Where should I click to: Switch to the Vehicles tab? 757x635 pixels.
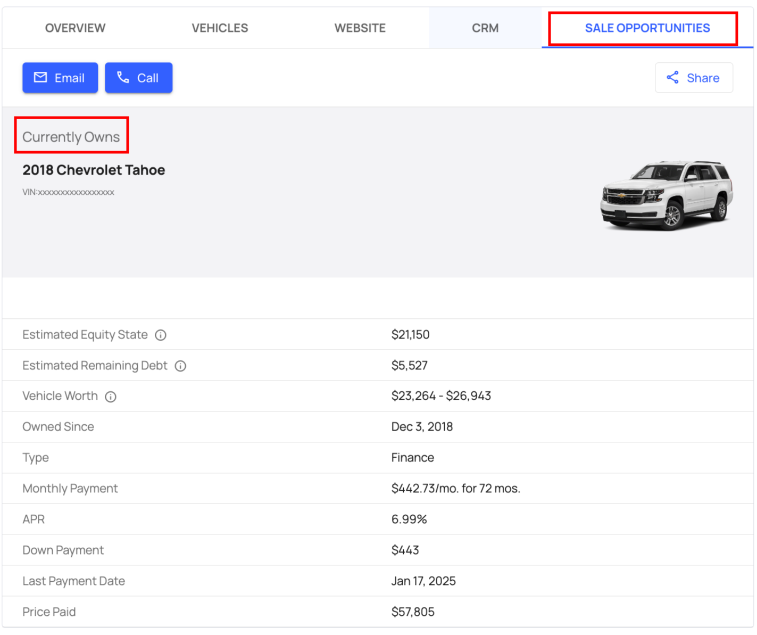pos(220,28)
